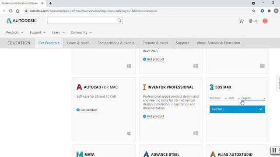Bookmark this page with star icon
Image resolution: width=280 pixels, height=157 pixels.
pos(254,11)
